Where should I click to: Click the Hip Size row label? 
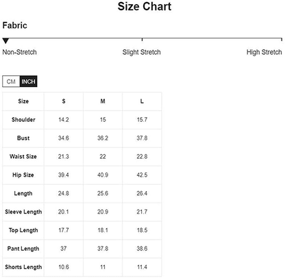[x=23, y=175]
